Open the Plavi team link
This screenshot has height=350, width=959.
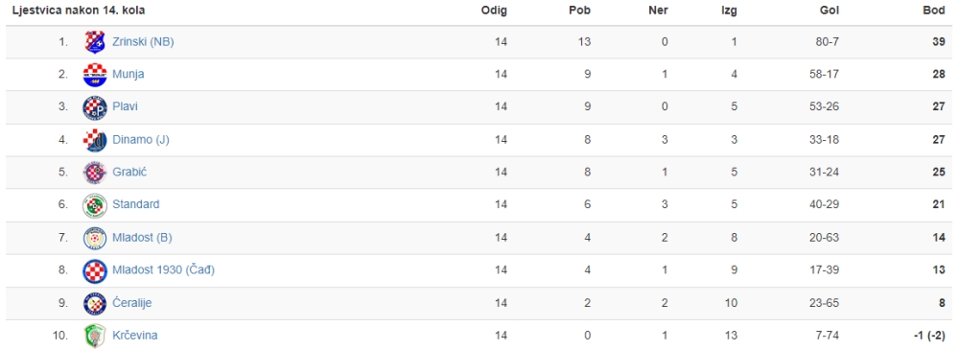(x=125, y=106)
